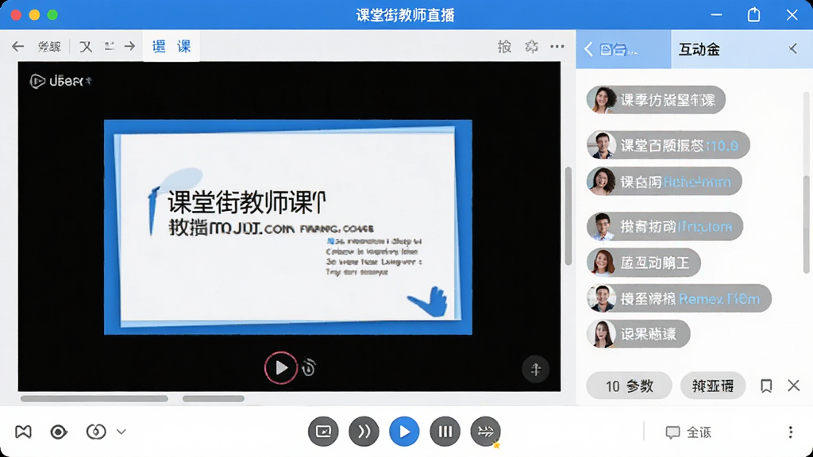
Task: Click the sound waves round button
Action: [364, 431]
